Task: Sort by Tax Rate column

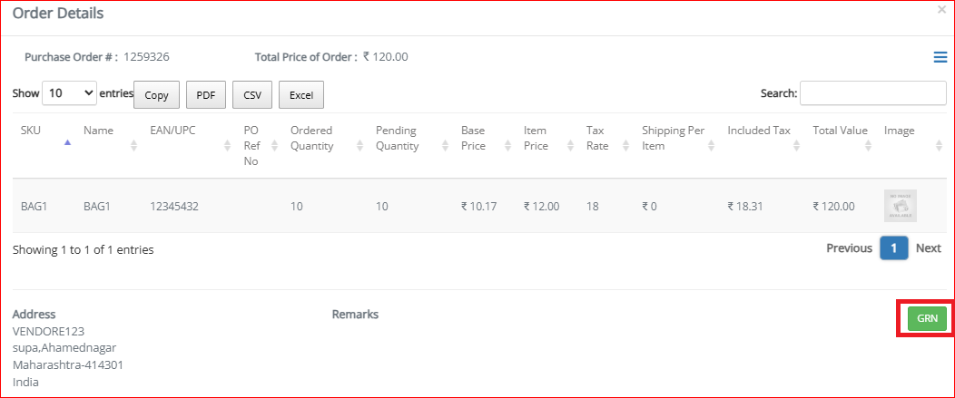Action: click(x=607, y=145)
